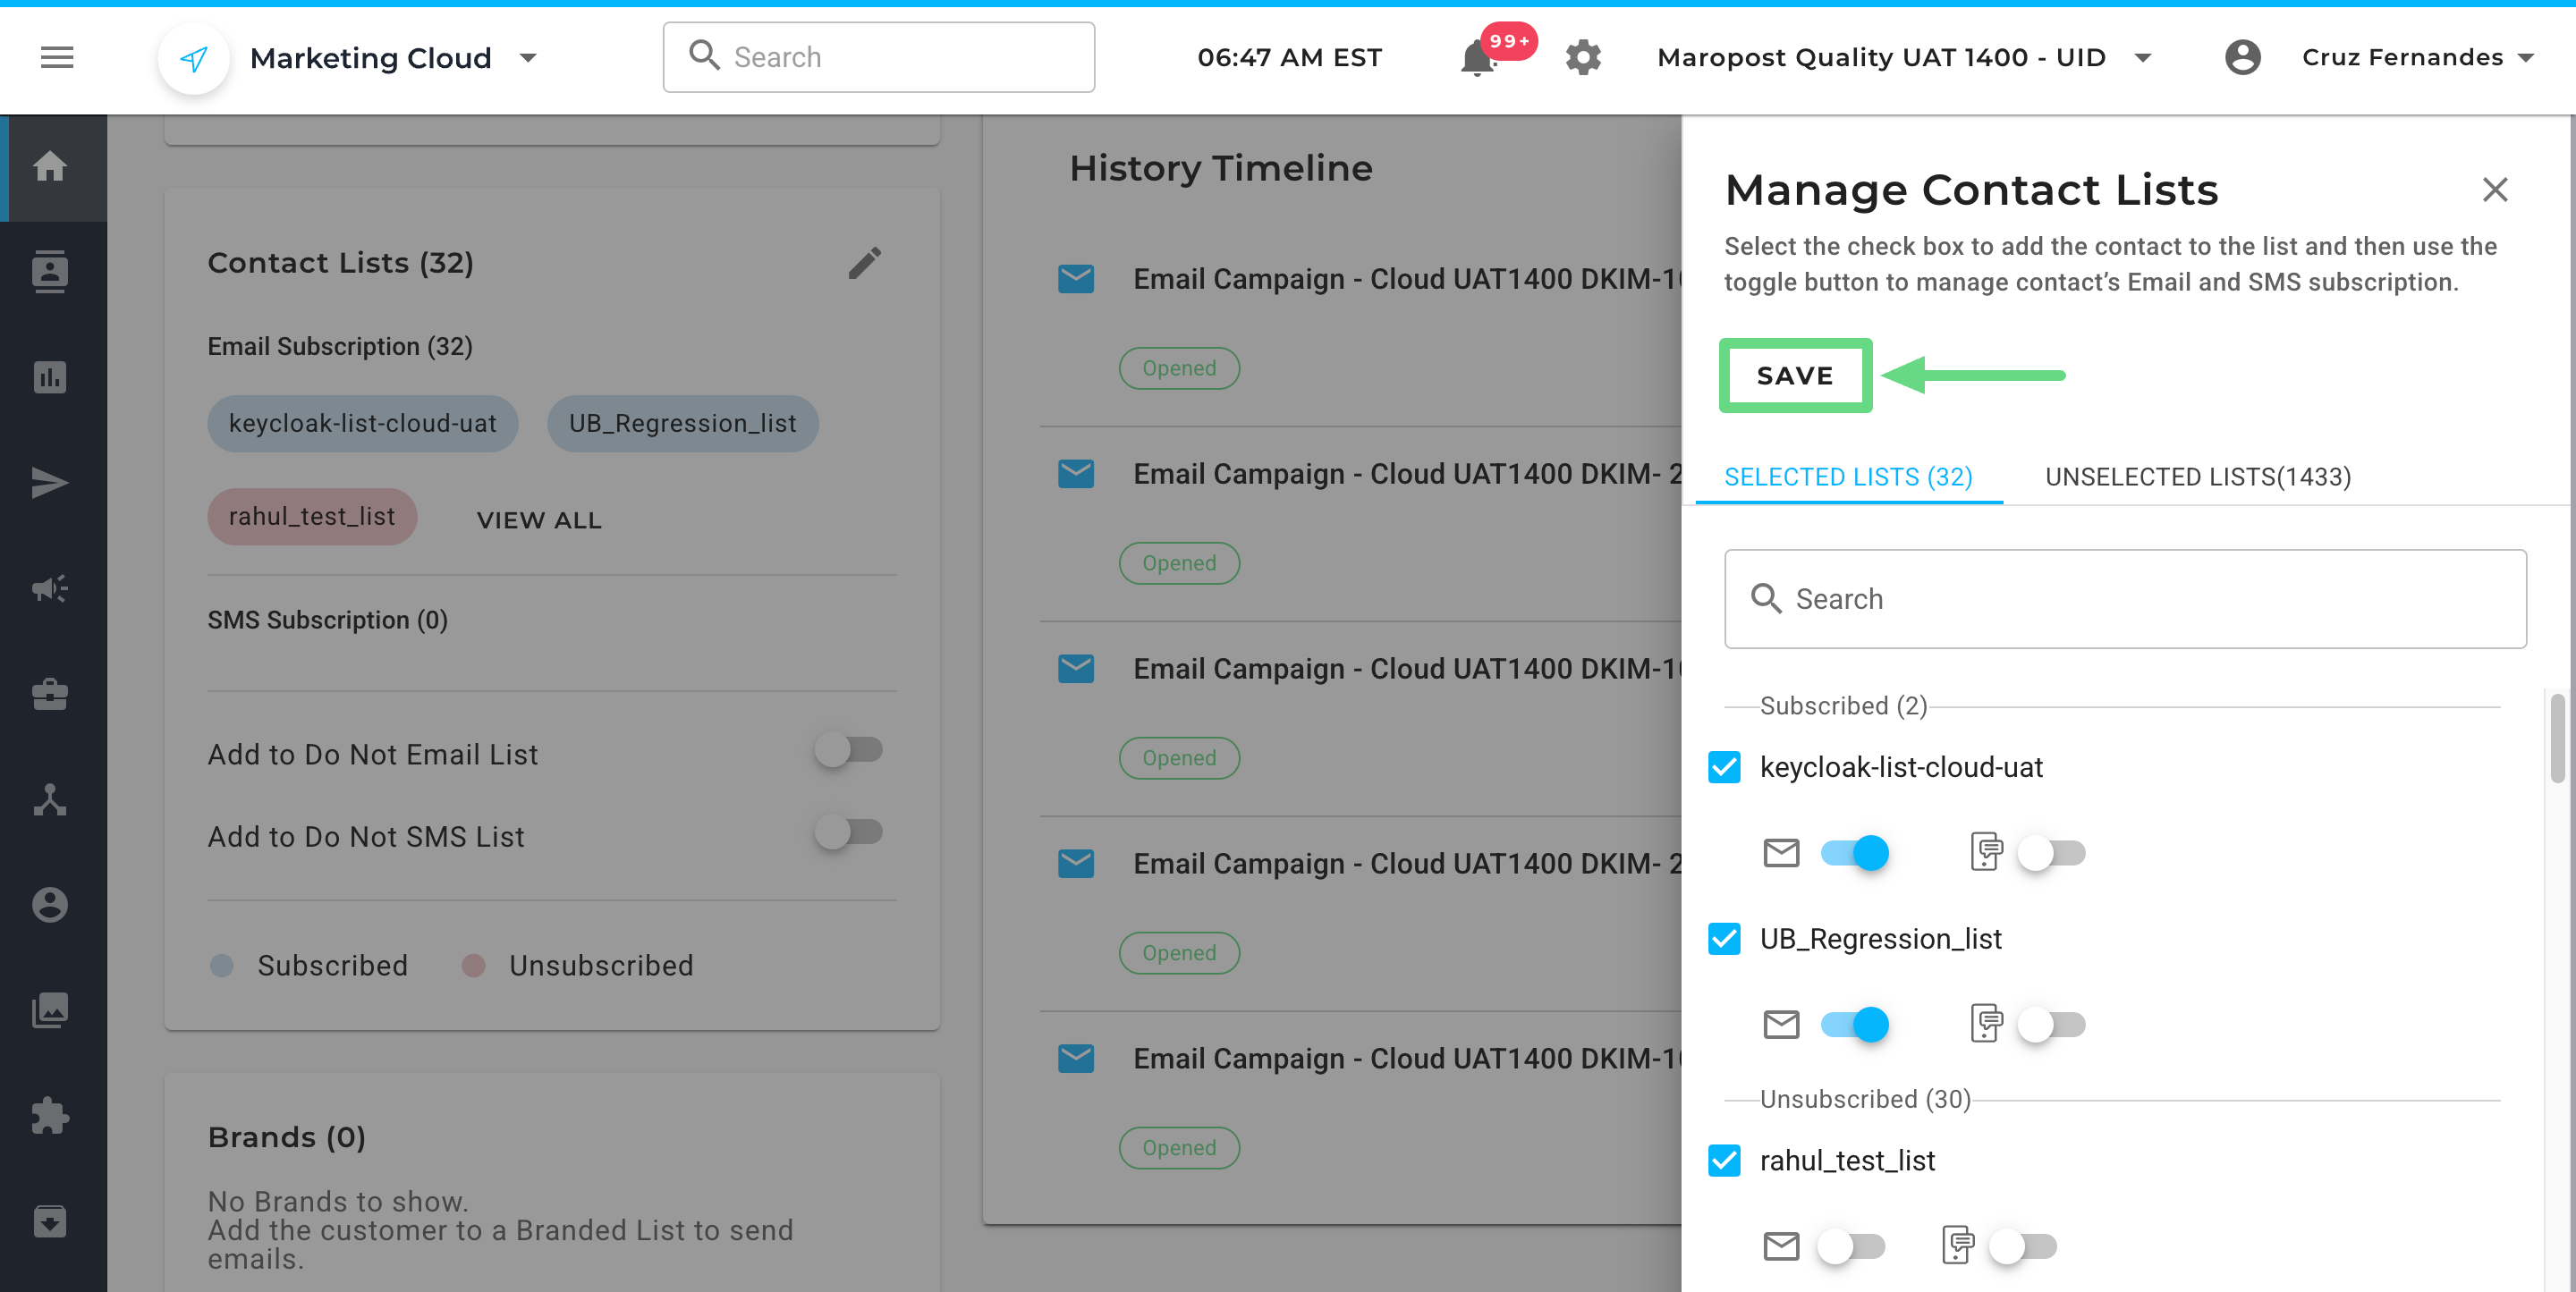
Task: Toggle Add to Do Not Email List
Action: point(848,750)
